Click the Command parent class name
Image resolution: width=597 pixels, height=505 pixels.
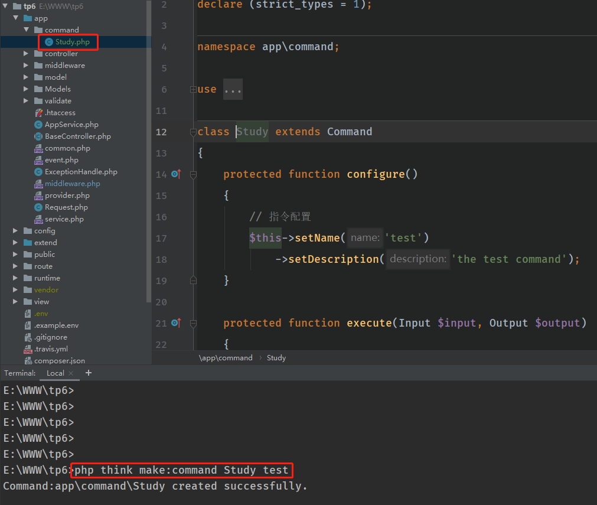[x=350, y=132]
